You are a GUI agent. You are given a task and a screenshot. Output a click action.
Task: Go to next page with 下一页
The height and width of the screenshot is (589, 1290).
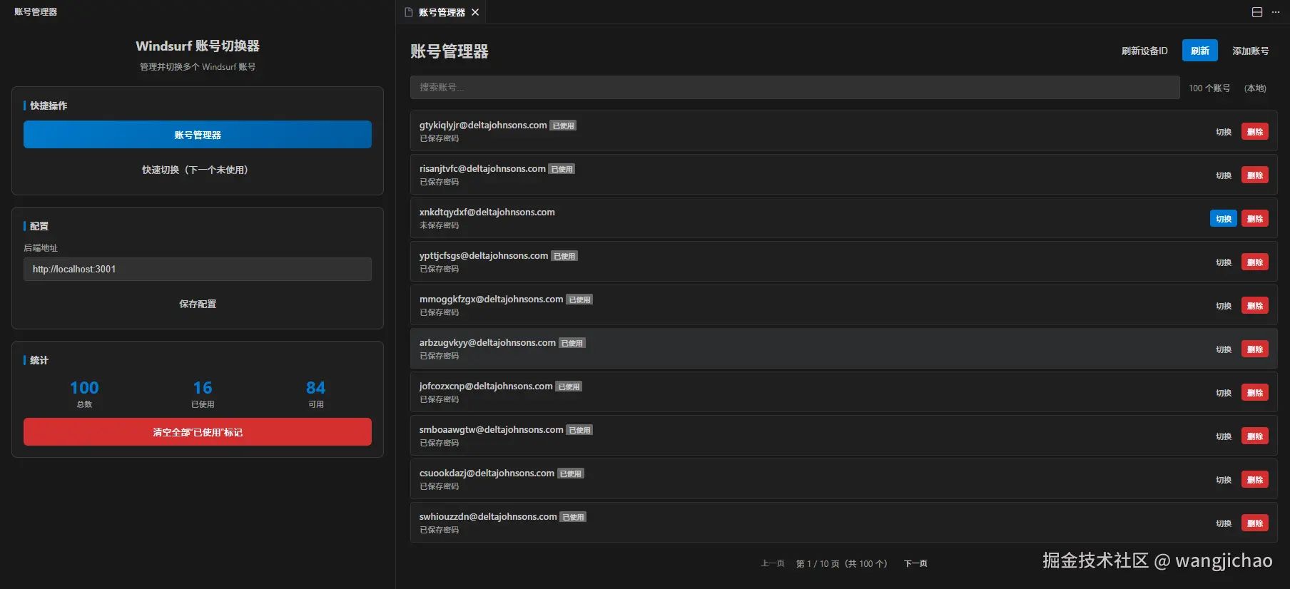point(915,563)
